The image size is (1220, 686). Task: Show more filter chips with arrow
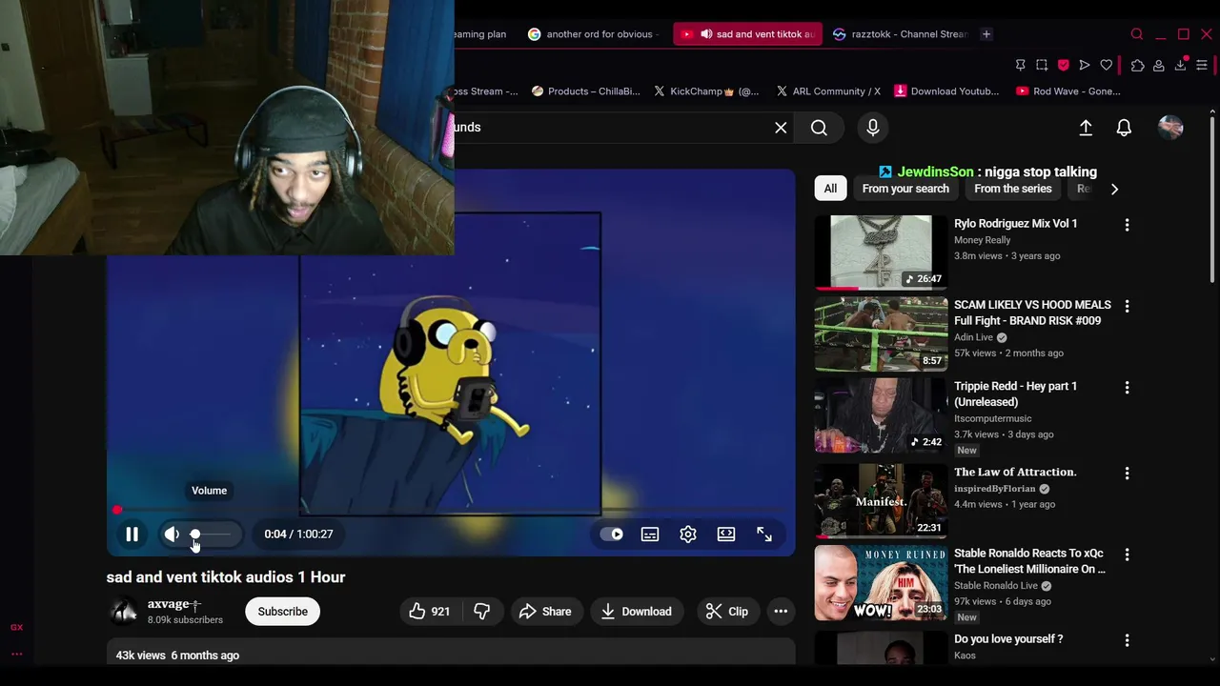pos(1114,189)
